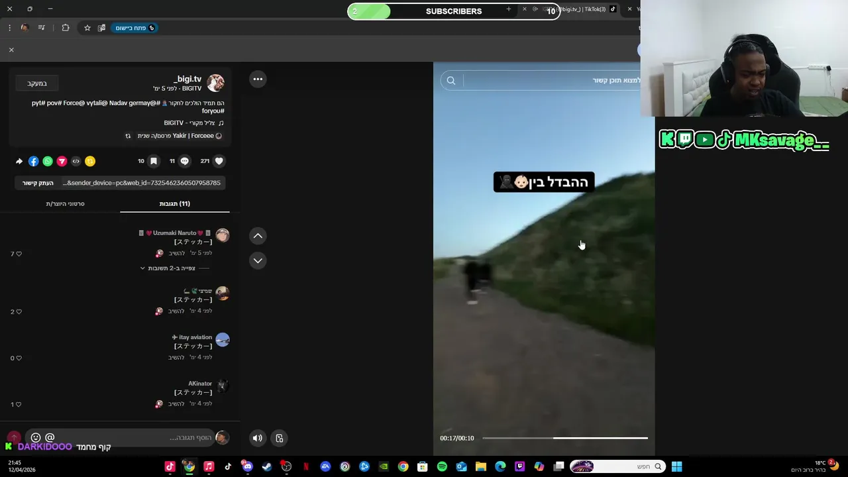Go to next video with down chevron

(x=258, y=260)
